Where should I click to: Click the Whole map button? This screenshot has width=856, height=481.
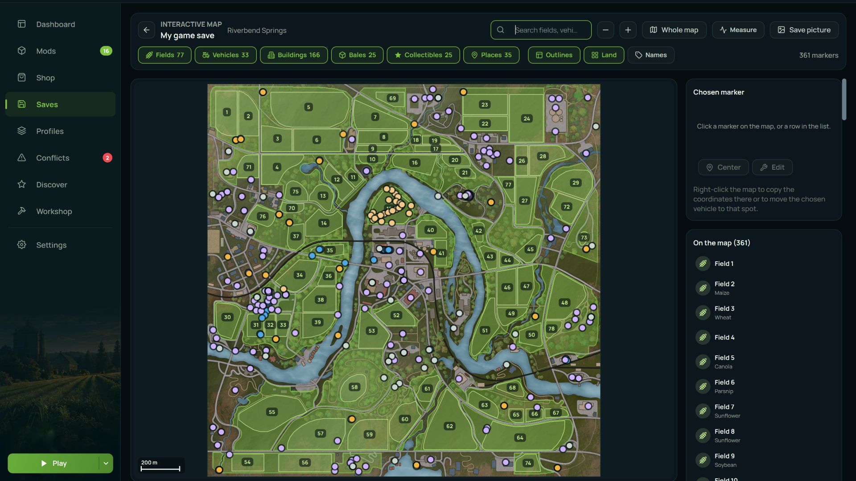(x=674, y=30)
